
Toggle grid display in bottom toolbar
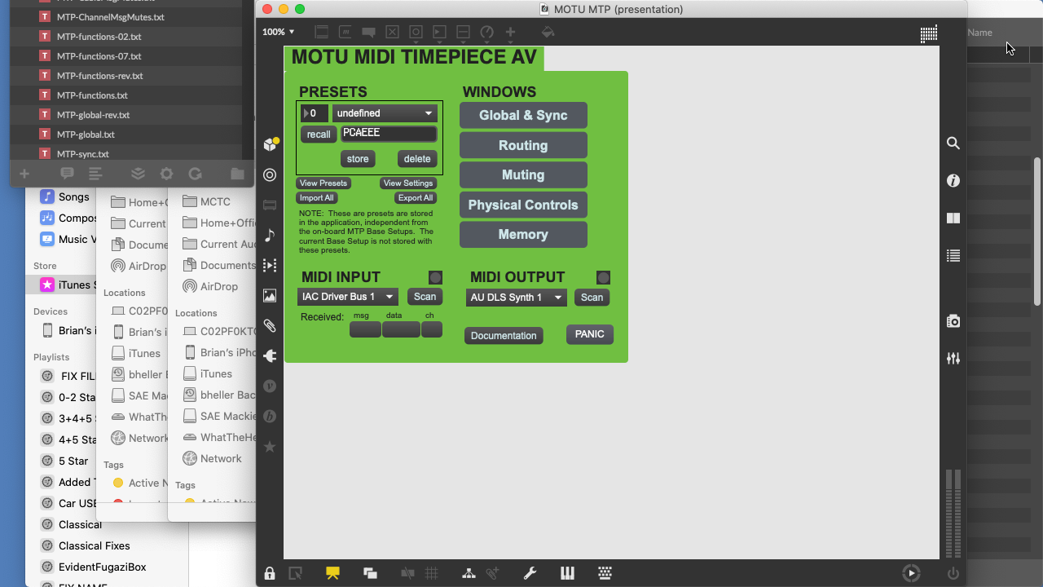pyautogui.click(x=431, y=573)
